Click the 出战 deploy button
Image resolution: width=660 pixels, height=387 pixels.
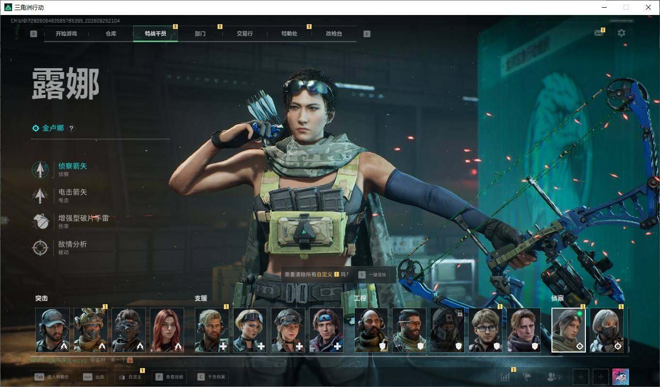pyautogui.click(x=94, y=377)
